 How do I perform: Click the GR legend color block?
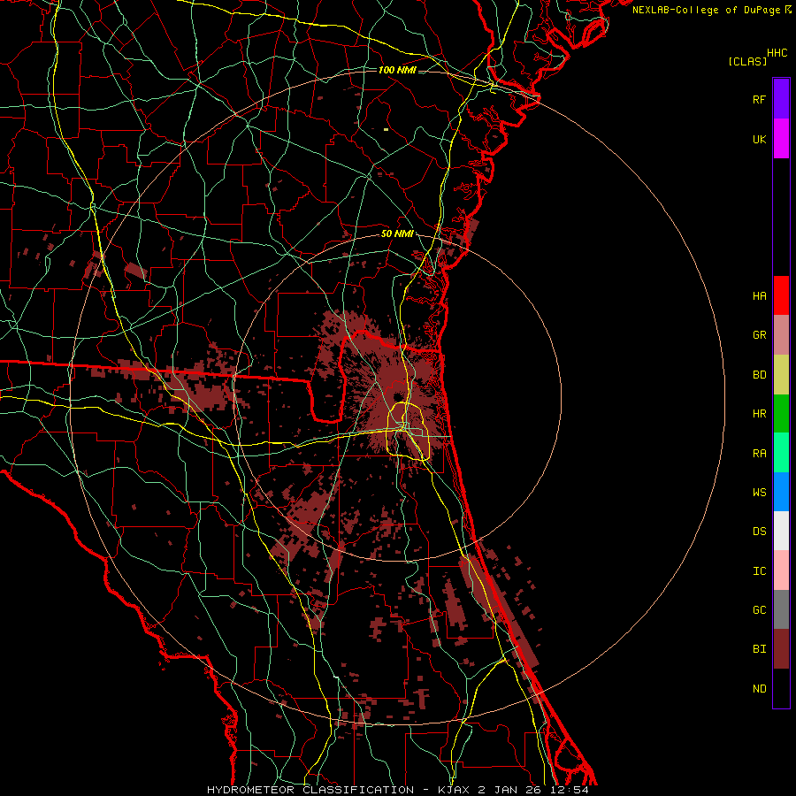[x=781, y=334]
